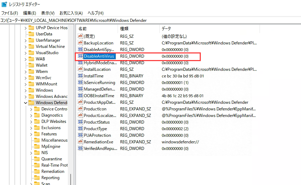Select the RemediationExe value name
This screenshot has height=185, width=301.
(x=98, y=142)
